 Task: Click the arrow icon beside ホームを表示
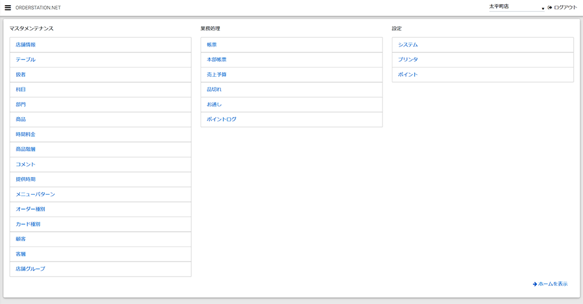[x=535, y=284]
